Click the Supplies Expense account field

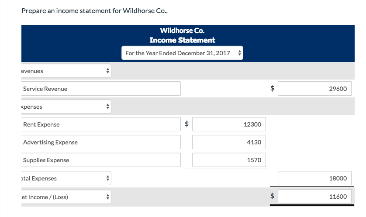coord(101,160)
